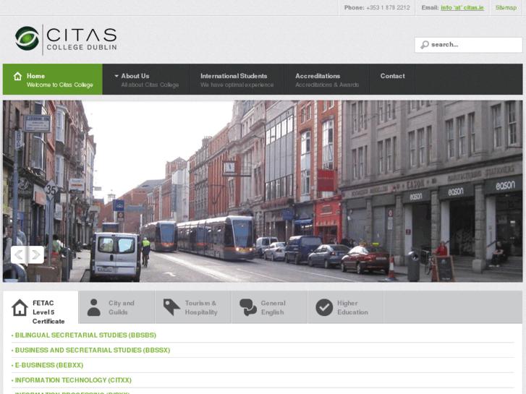Click the Dublin street slideshow image

[263, 191]
